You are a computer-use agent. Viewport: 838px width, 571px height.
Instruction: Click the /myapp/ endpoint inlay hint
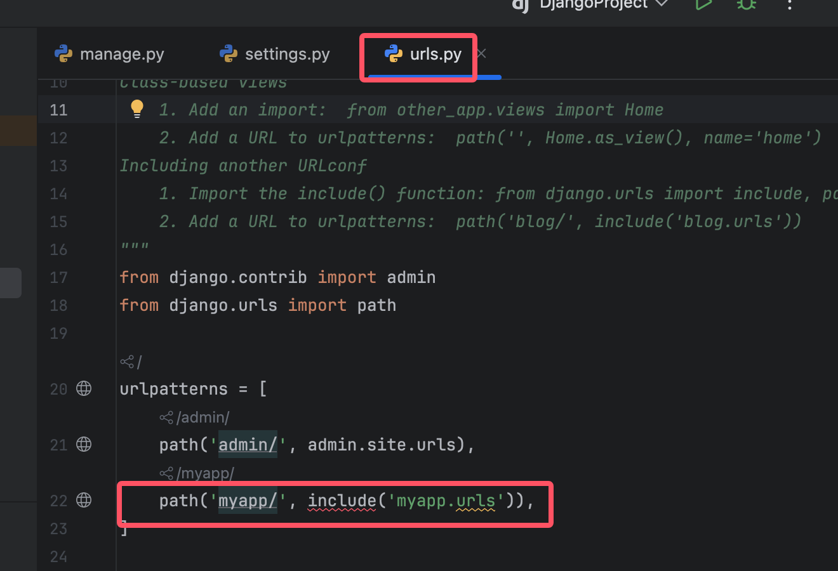(x=198, y=473)
